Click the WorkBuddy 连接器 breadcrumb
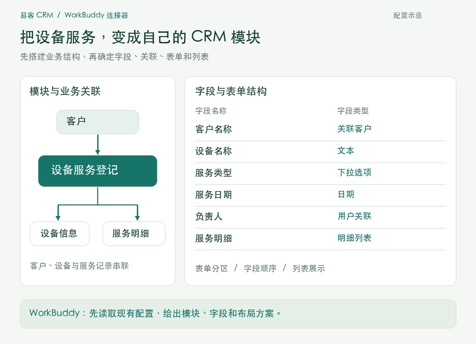Viewport: 476px width, 344px height. [96, 15]
